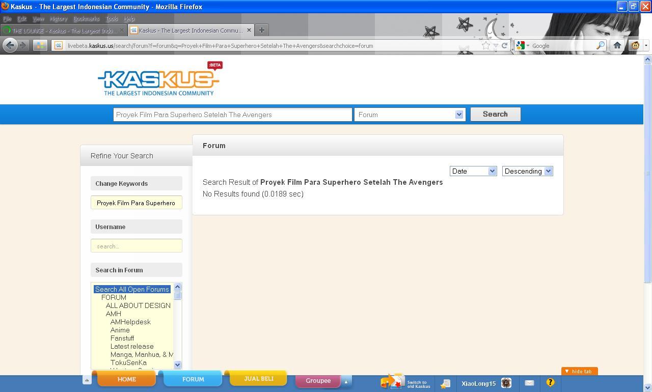Click the Google search engine icon
The width and height of the screenshot is (652, 392).
520,45
